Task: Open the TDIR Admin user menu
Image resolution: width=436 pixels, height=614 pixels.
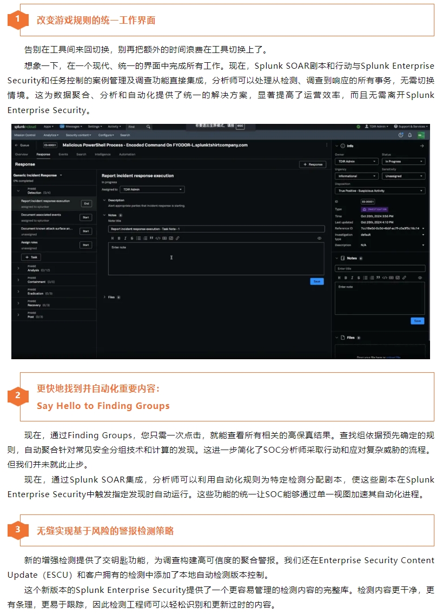Action: [x=376, y=127]
